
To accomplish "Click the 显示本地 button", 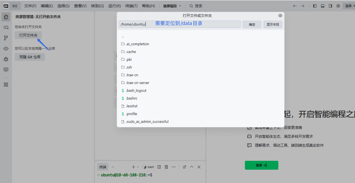I will [x=273, y=24].
